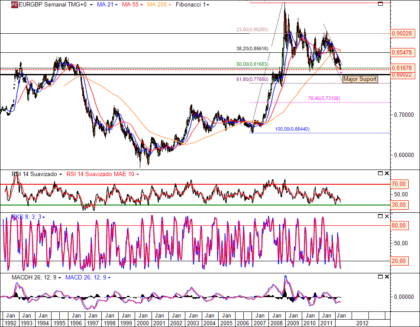Click year 2012 on the time axis

(362, 323)
